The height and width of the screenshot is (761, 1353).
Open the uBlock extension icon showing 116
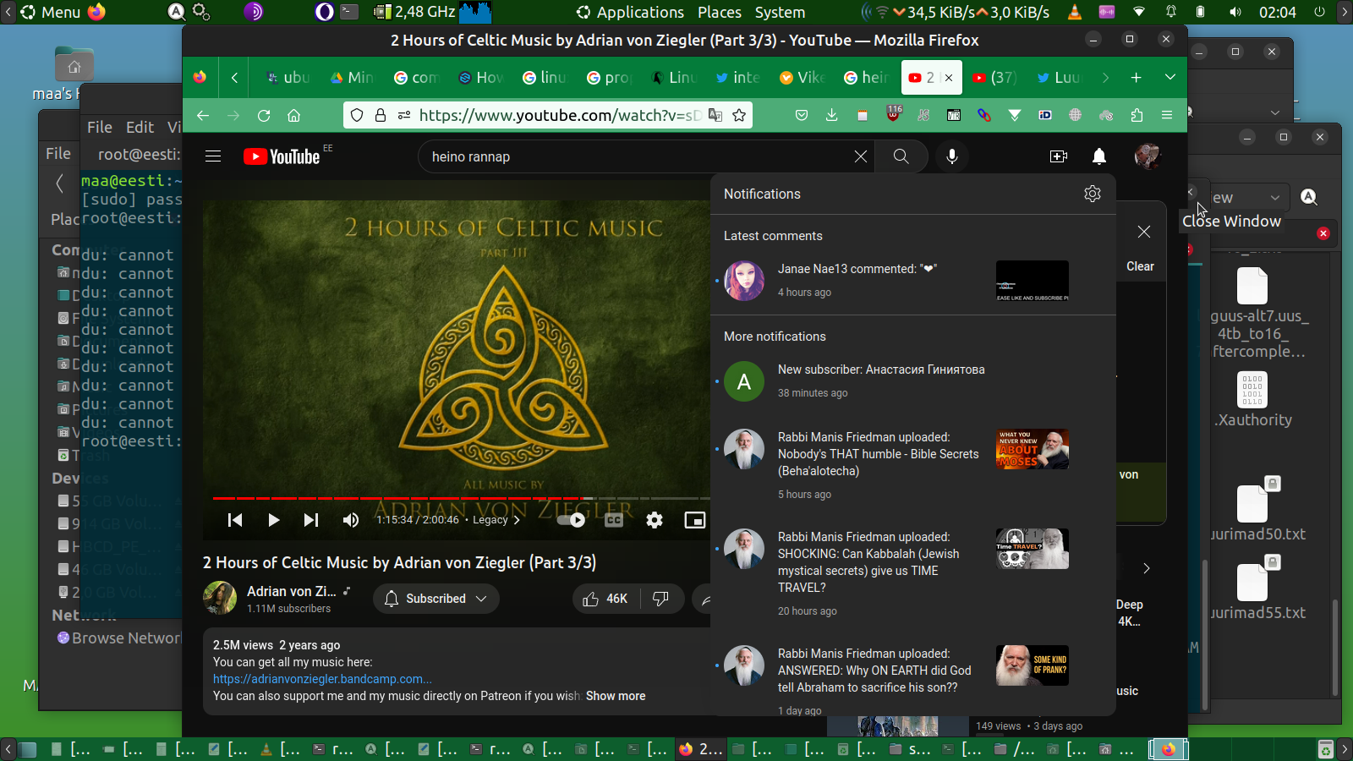pyautogui.click(x=893, y=115)
